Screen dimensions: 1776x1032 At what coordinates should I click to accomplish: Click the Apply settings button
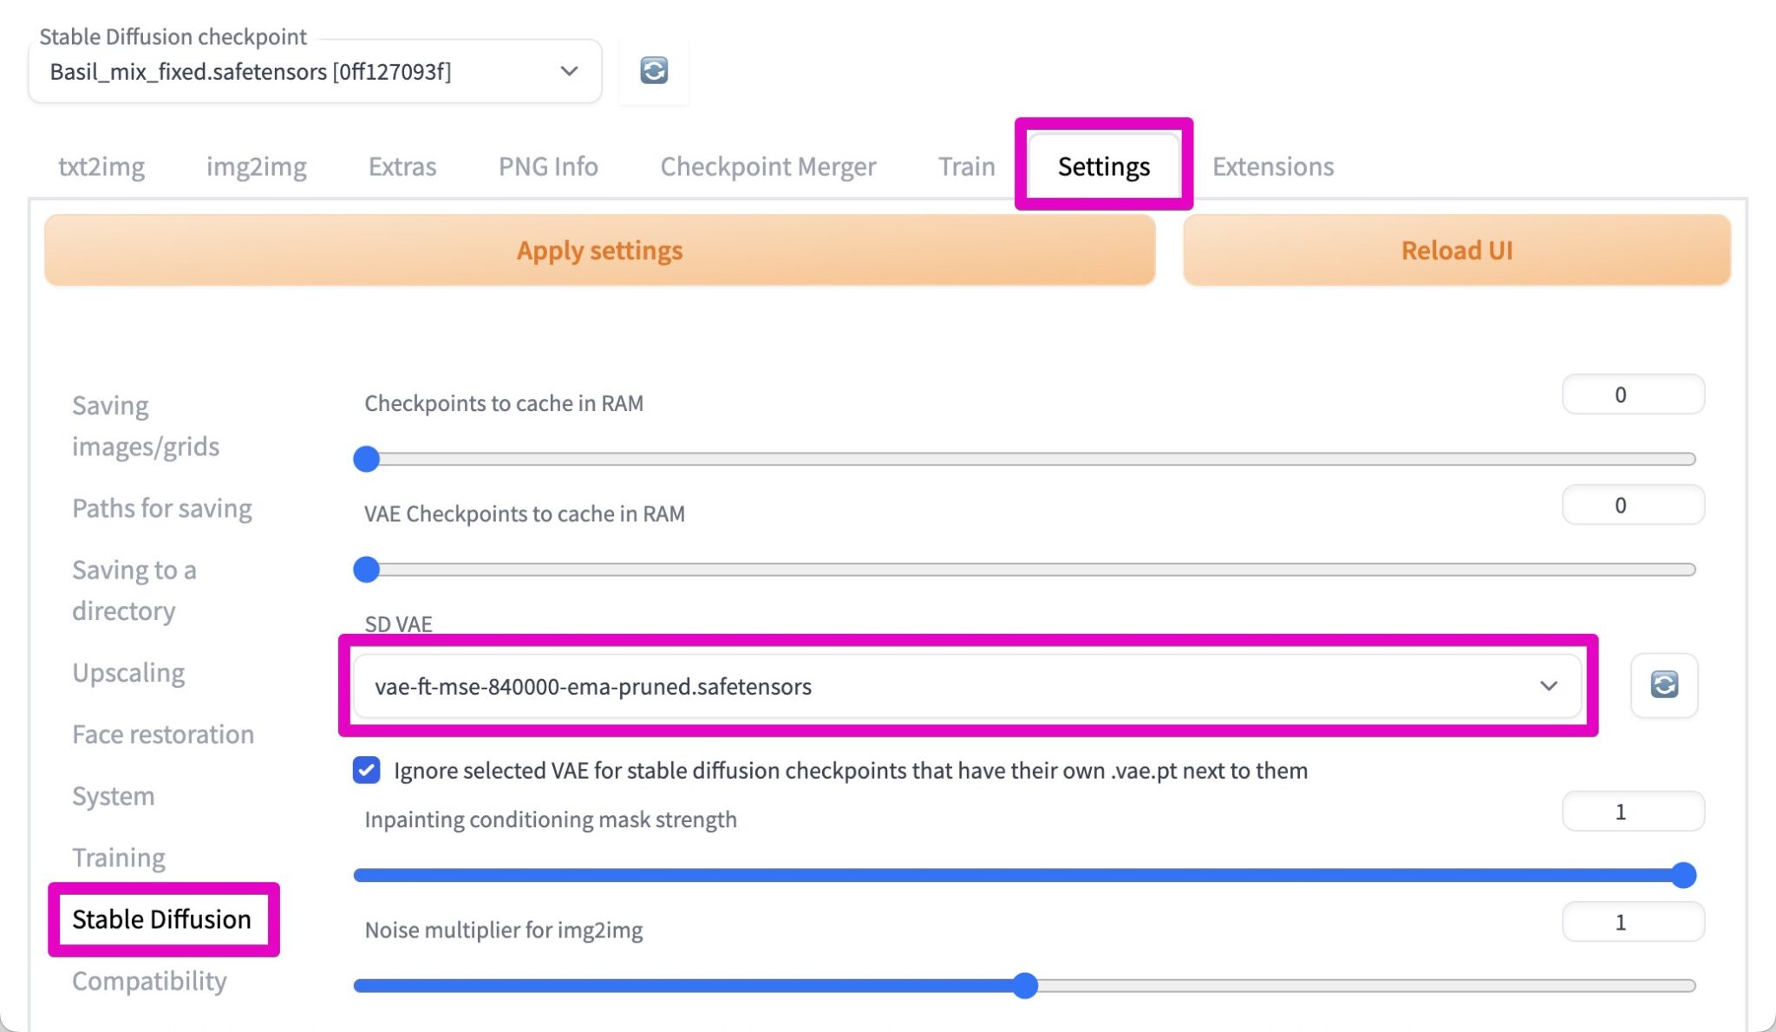coord(598,250)
